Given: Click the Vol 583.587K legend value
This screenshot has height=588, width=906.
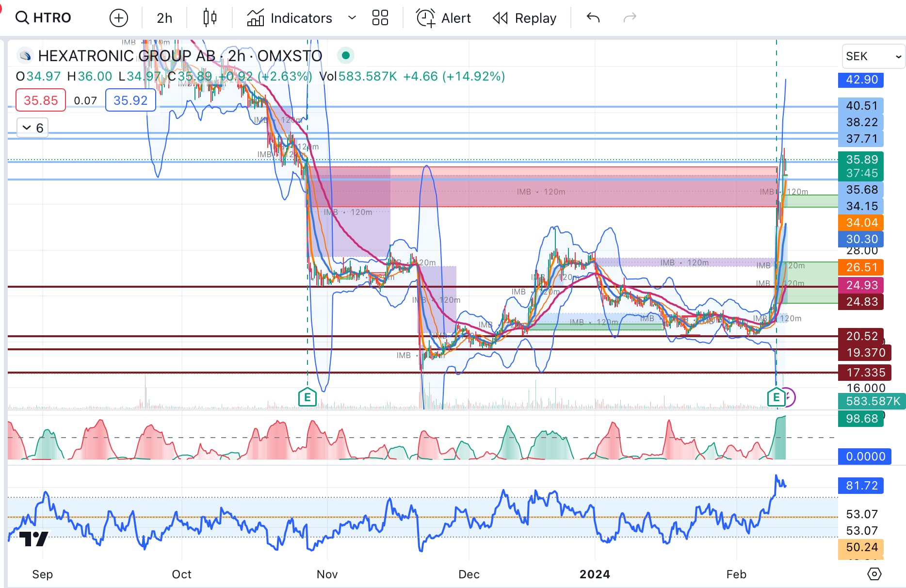Looking at the screenshot, I should pyautogui.click(x=358, y=76).
